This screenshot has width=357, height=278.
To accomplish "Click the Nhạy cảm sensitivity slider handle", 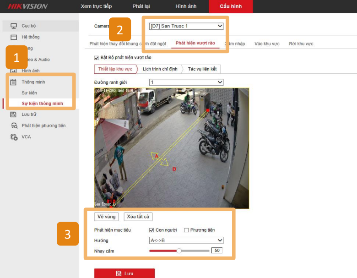I will [x=179, y=251].
